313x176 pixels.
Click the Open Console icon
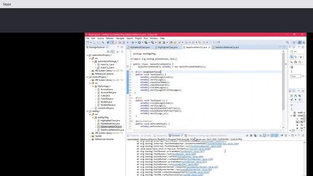[x=292, y=135]
